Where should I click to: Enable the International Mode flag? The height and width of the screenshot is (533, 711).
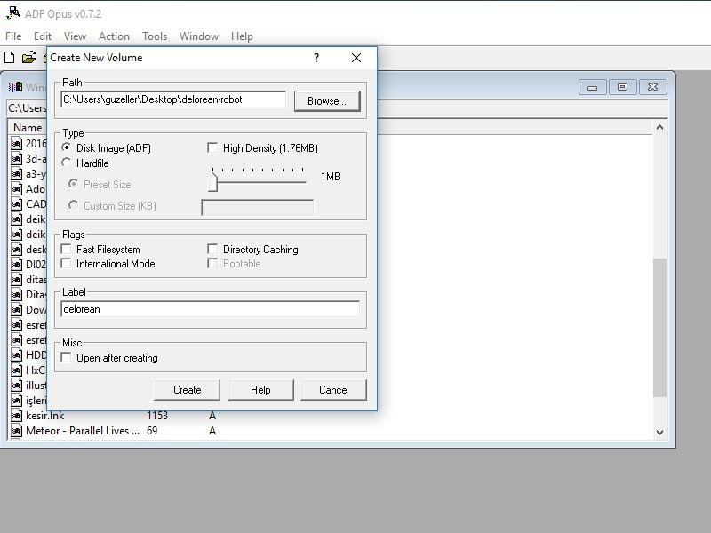(66, 263)
